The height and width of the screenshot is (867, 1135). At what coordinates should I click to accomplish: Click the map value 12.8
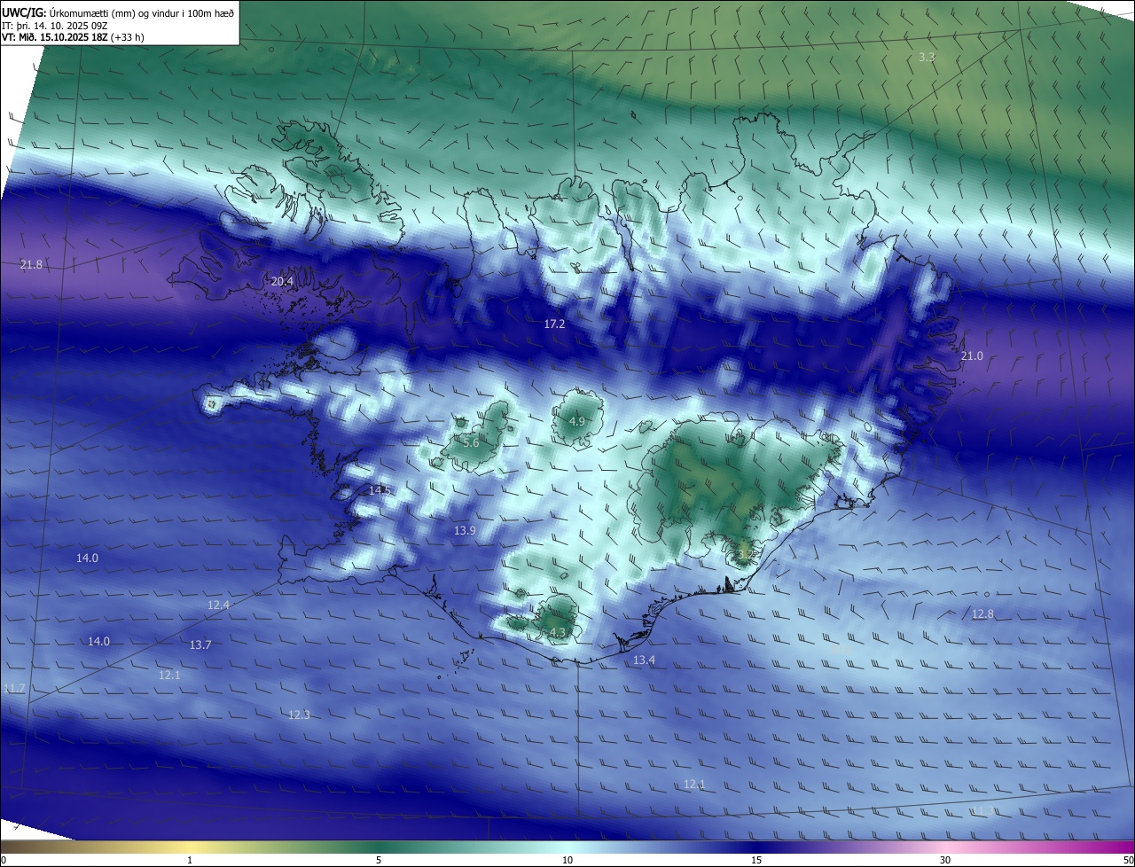(x=982, y=613)
